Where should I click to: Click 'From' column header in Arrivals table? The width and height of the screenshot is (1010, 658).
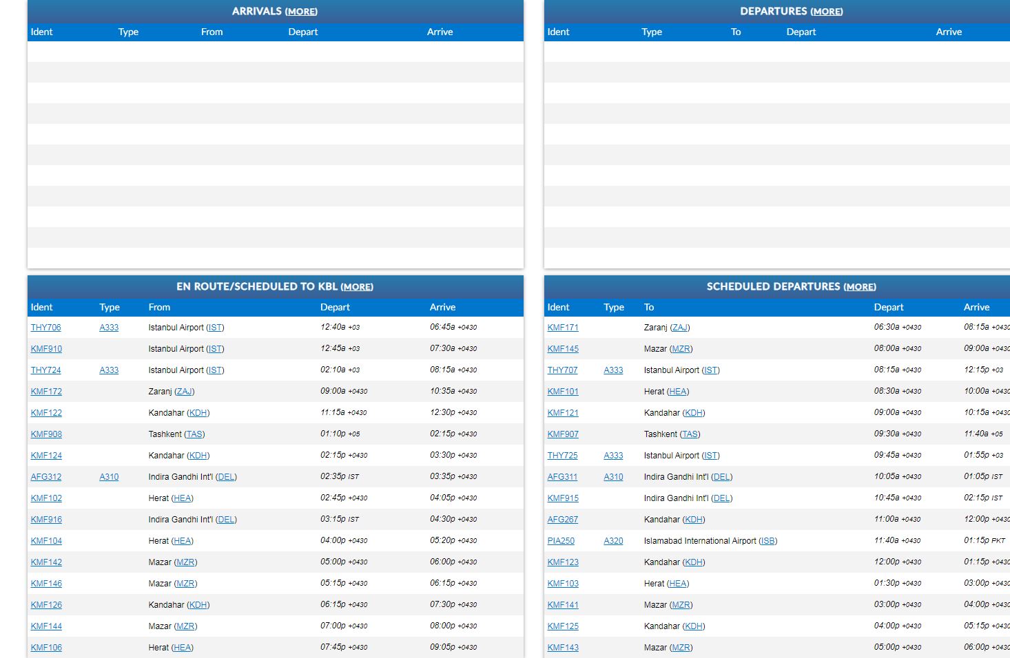click(212, 32)
